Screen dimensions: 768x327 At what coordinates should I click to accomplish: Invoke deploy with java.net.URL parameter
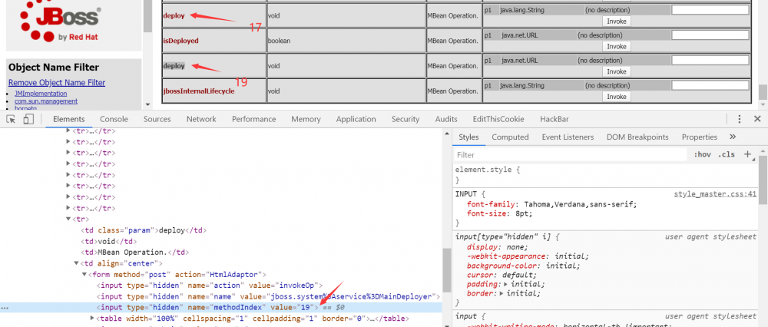click(x=616, y=71)
